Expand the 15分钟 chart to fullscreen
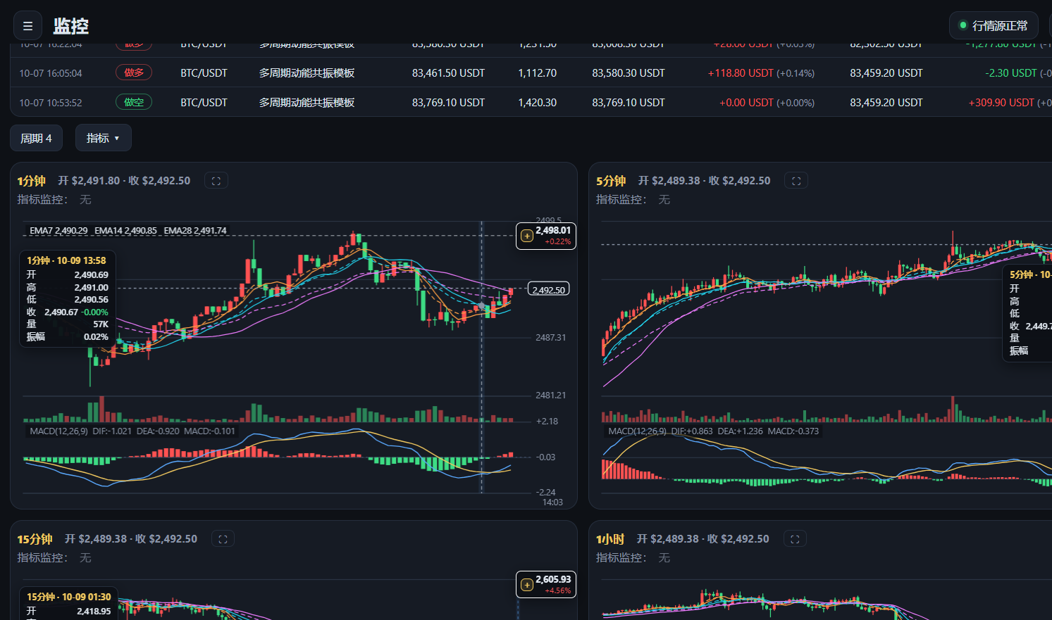Image resolution: width=1052 pixels, height=620 pixels. (x=223, y=539)
